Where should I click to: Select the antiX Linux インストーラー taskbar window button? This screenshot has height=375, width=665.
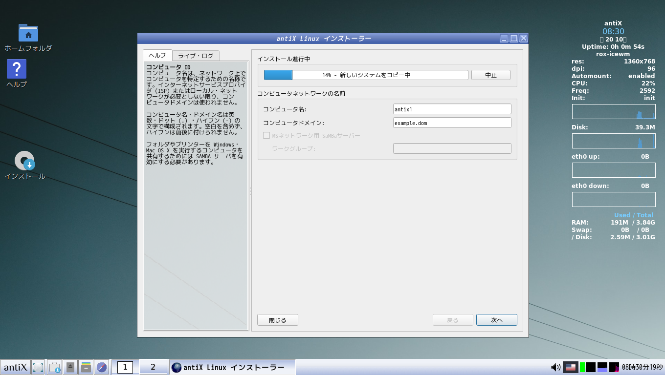click(232, 367)
